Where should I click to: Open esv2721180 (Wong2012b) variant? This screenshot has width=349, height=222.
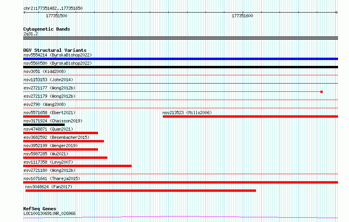49,170
